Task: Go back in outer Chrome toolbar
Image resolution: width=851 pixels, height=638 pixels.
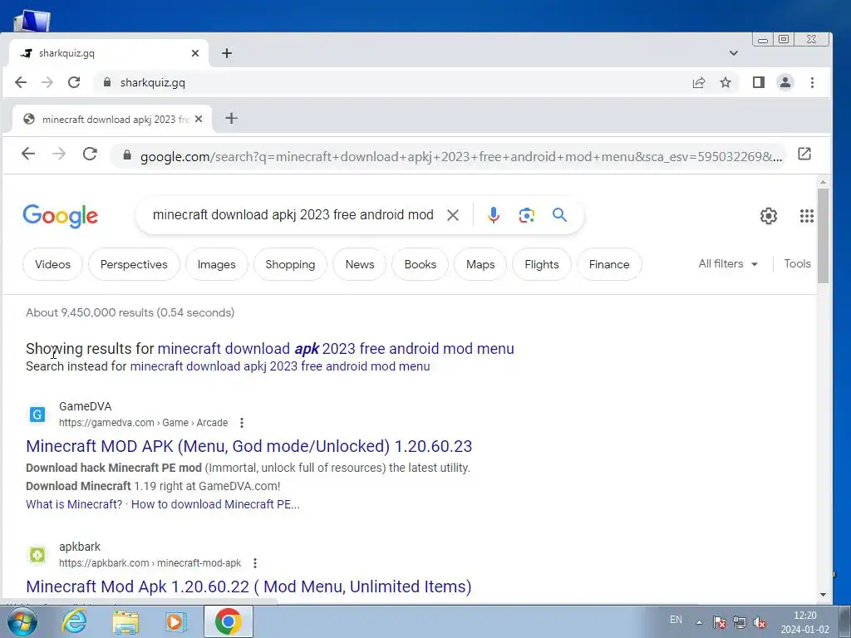Action: pos(21,82)
